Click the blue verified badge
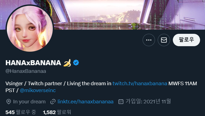This screenshot has height=116, width=205. [x=76, y=63]
